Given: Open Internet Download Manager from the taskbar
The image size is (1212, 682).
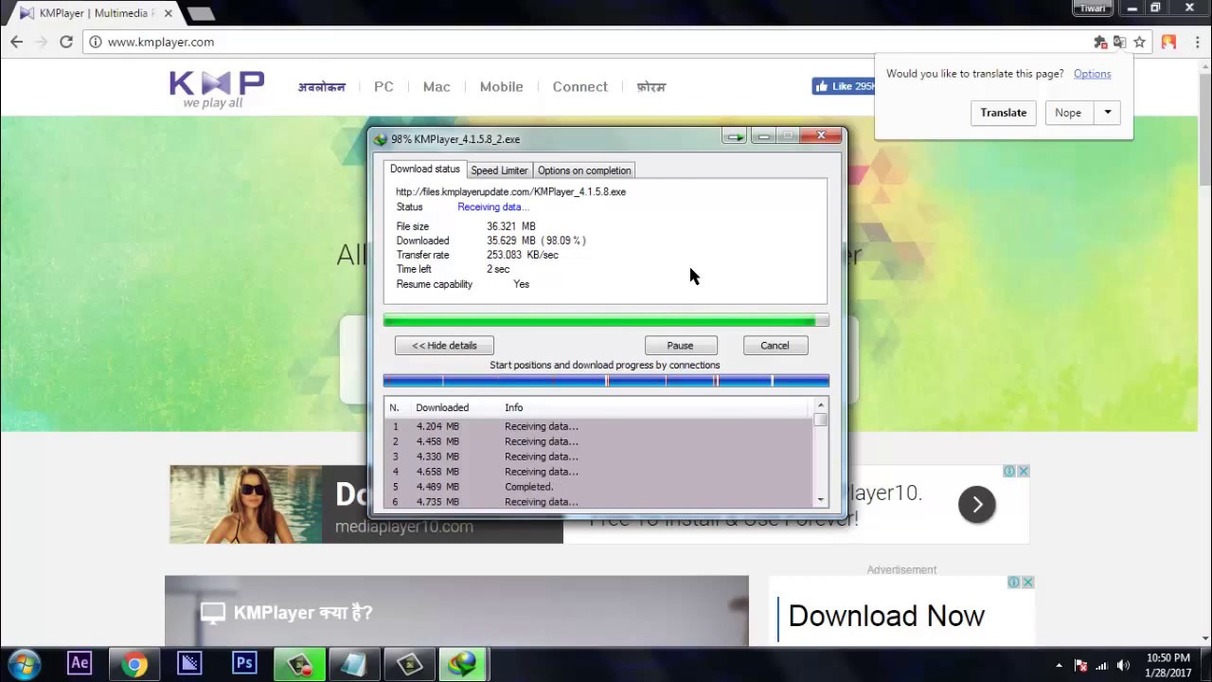Looking at the screenshot, I should click(464, 664).
